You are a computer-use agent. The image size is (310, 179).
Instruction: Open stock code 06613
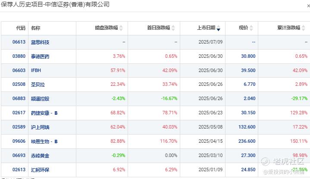pyautogui.click(x=19, y=42)
